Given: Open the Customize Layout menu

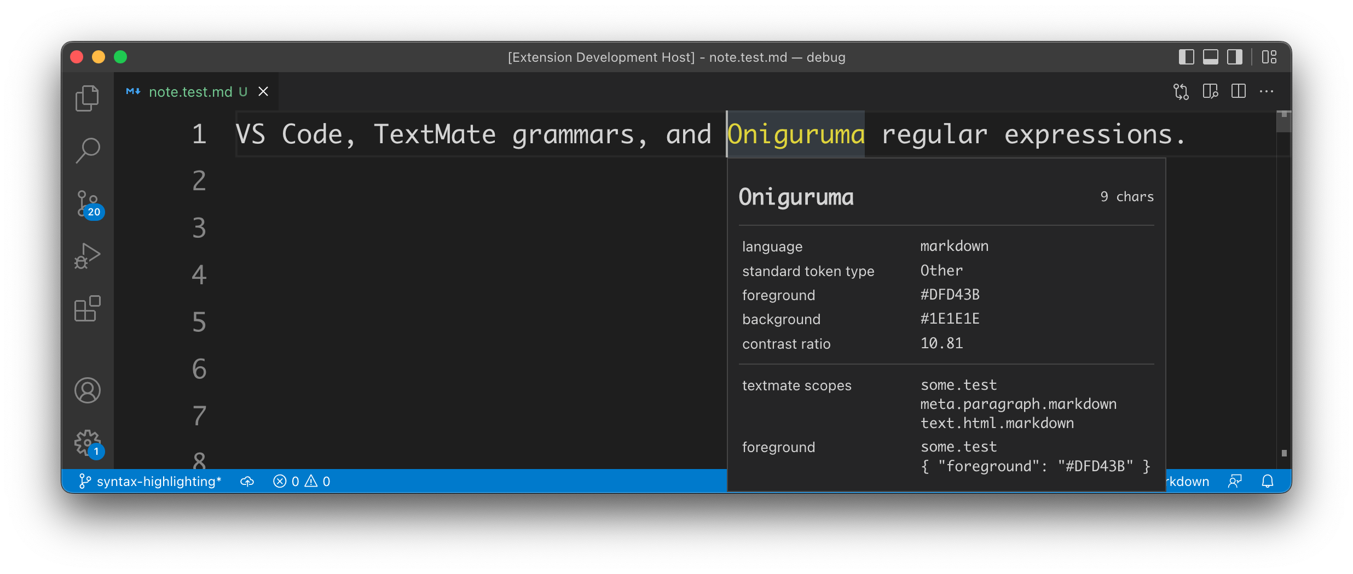Looking at the screenshot, I should point(1269,57).
